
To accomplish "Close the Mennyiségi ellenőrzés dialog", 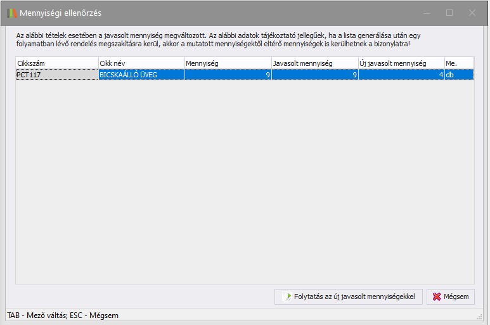I will [x=472, y=13].
